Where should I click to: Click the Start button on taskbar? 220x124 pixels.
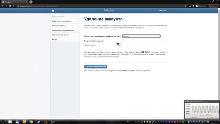(3, 122)
